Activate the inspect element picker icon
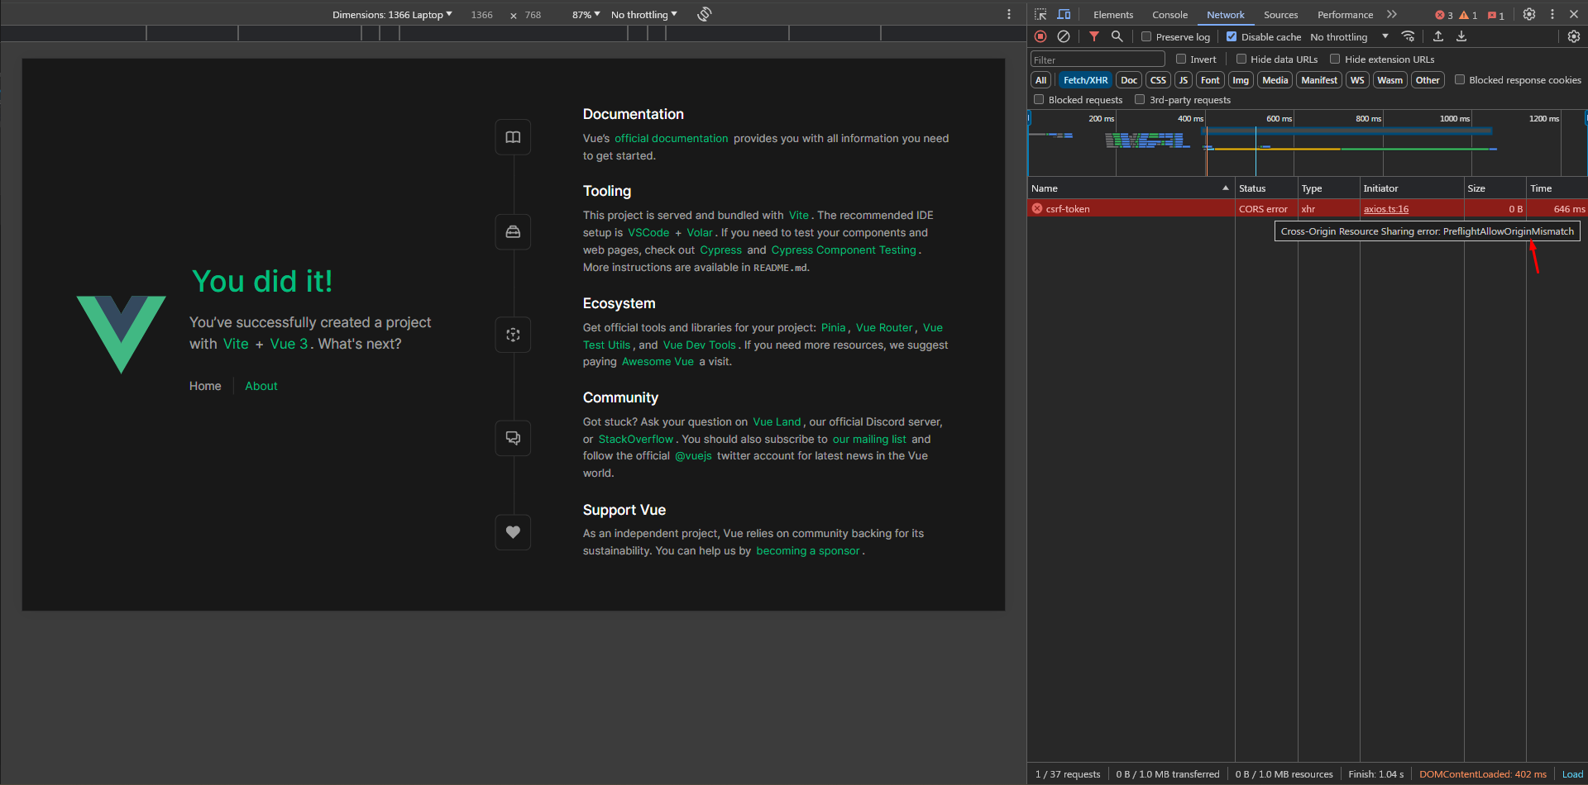This screenshot has width=1588, height=785. [1040, 14]
